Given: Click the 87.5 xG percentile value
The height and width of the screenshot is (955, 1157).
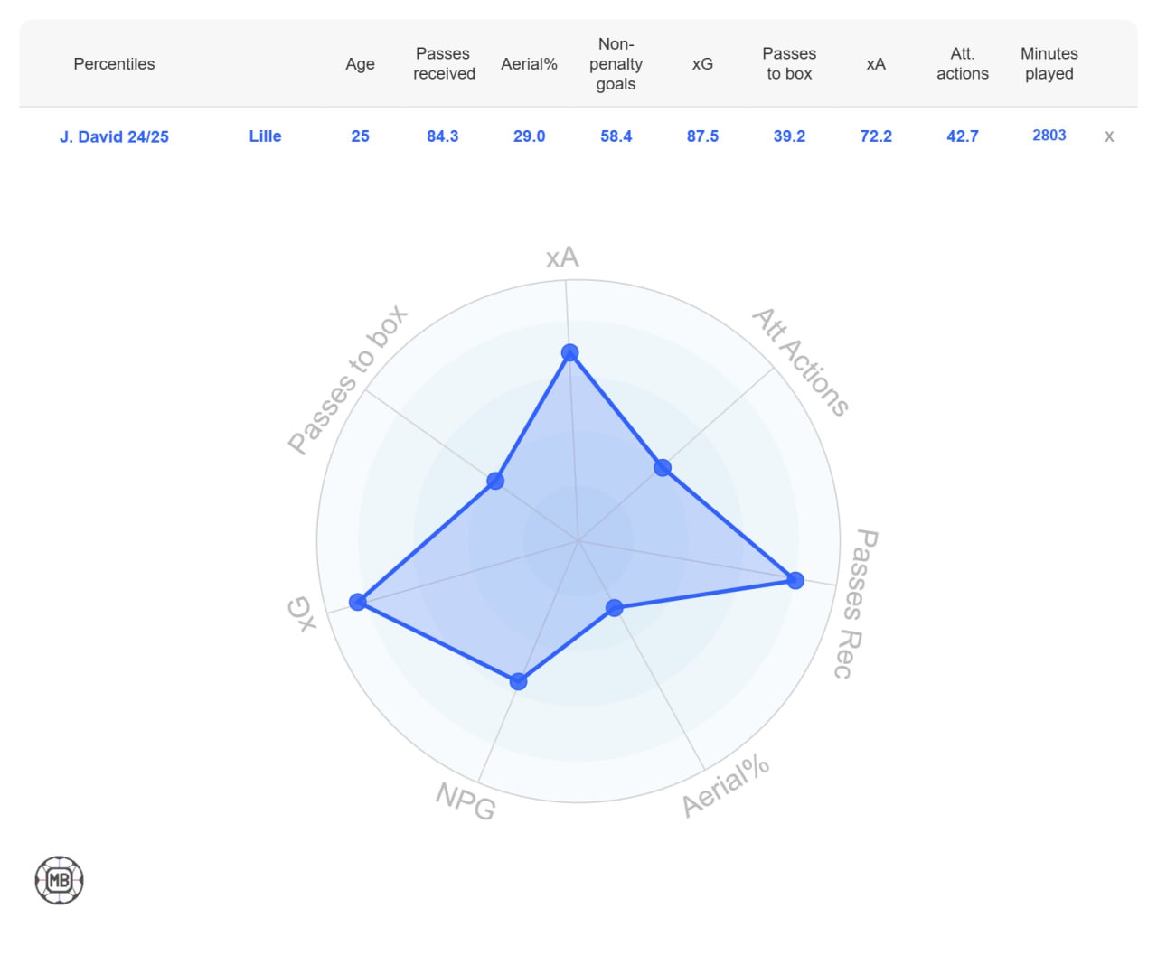Looking at the screenshot, I should point(702,136).
